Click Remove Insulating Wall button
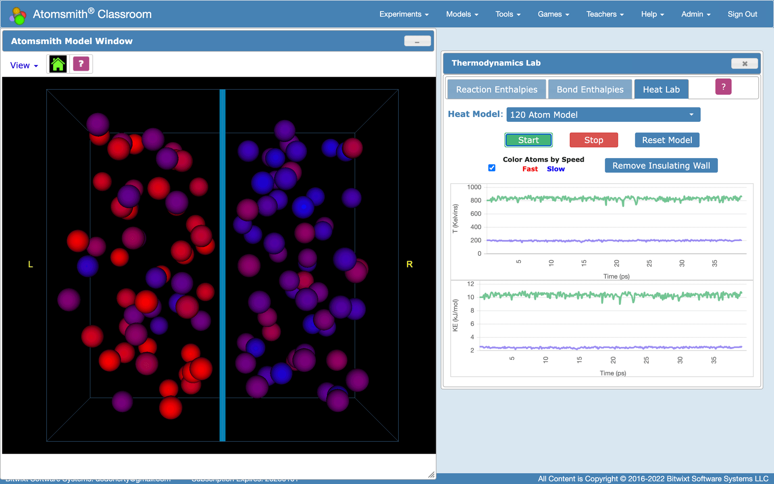Screen dimensions: 774x484 [661, 165]
